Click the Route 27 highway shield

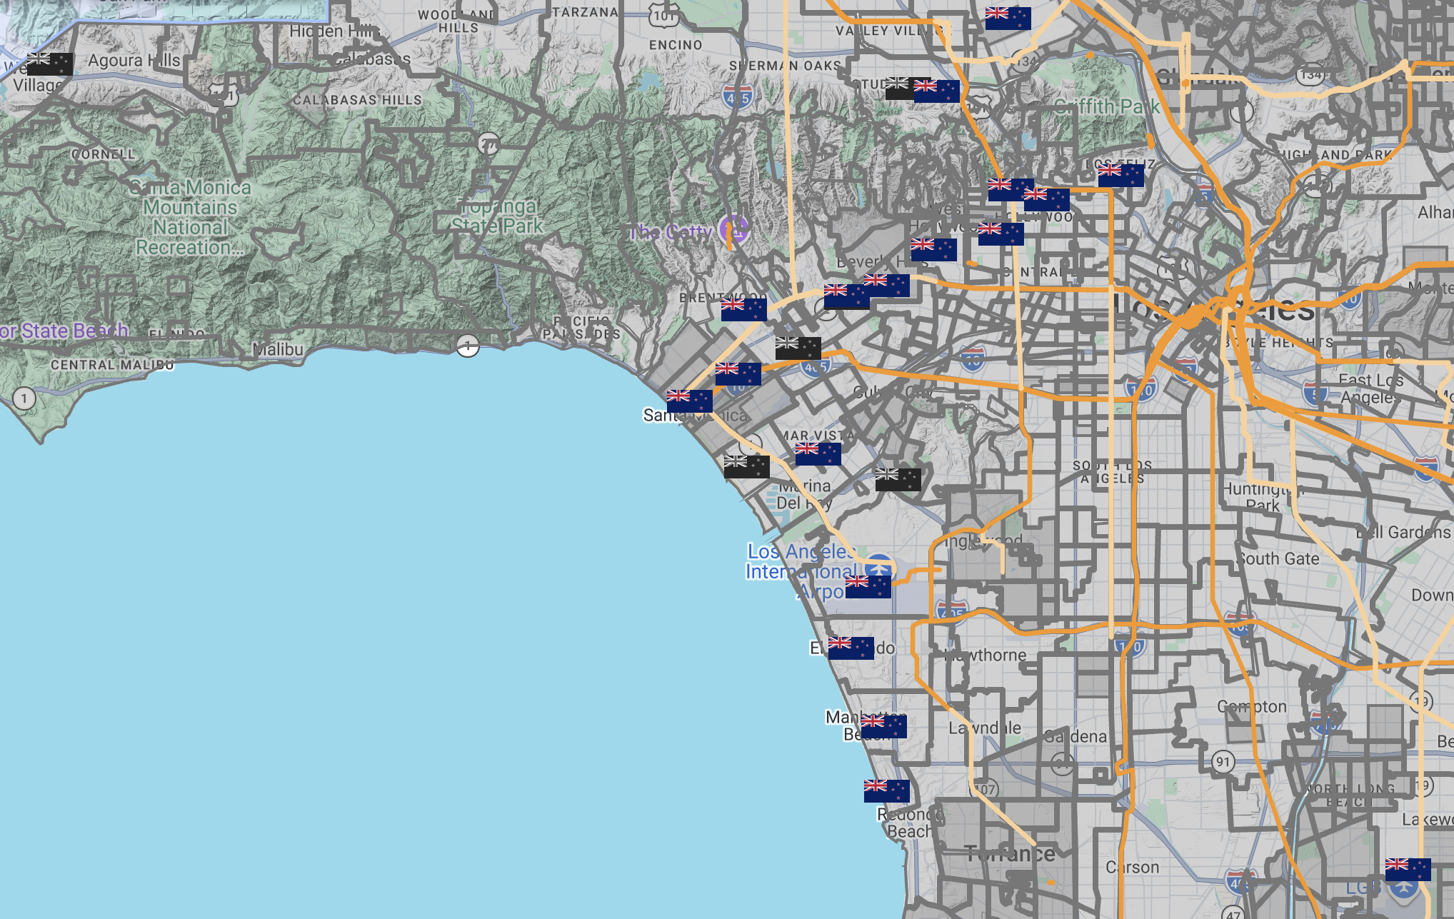(x=488, y=144)
